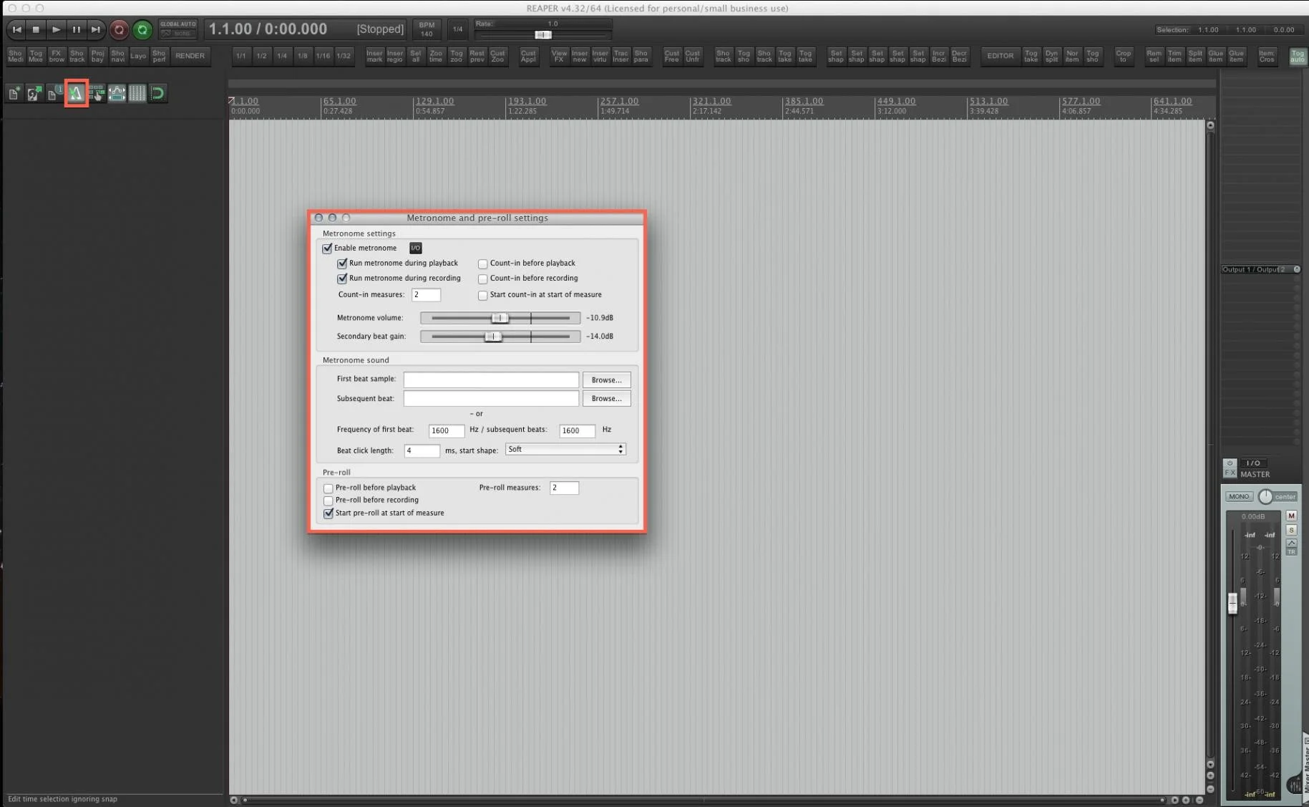
Task: Open the start shape Soft dropdown
Action: coord(565,449)
